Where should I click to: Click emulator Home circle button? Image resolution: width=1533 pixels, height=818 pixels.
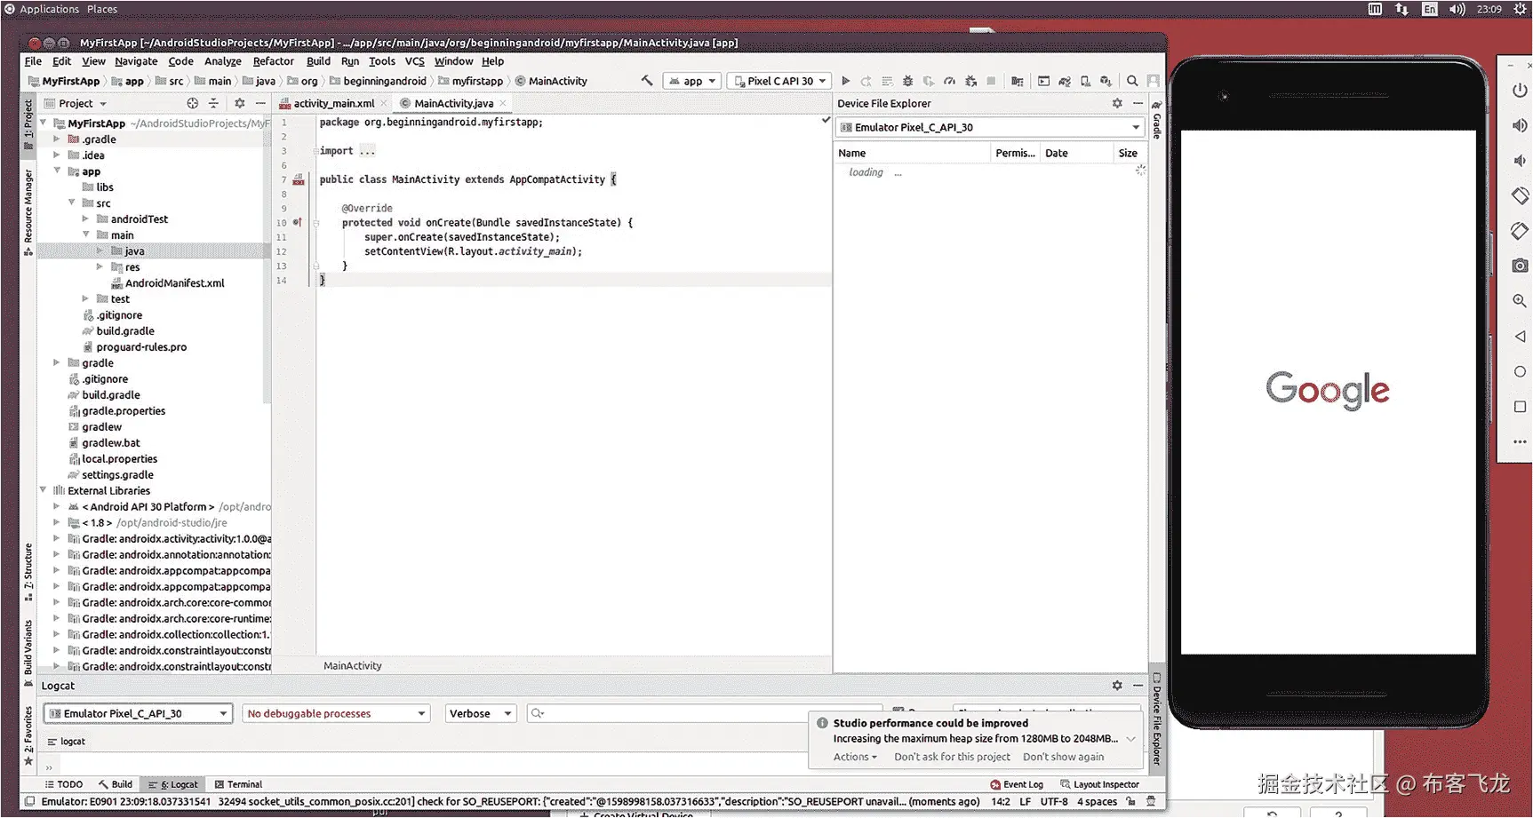(x=1520, y=371)
